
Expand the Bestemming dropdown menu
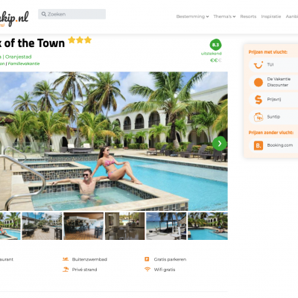[192, 16]
